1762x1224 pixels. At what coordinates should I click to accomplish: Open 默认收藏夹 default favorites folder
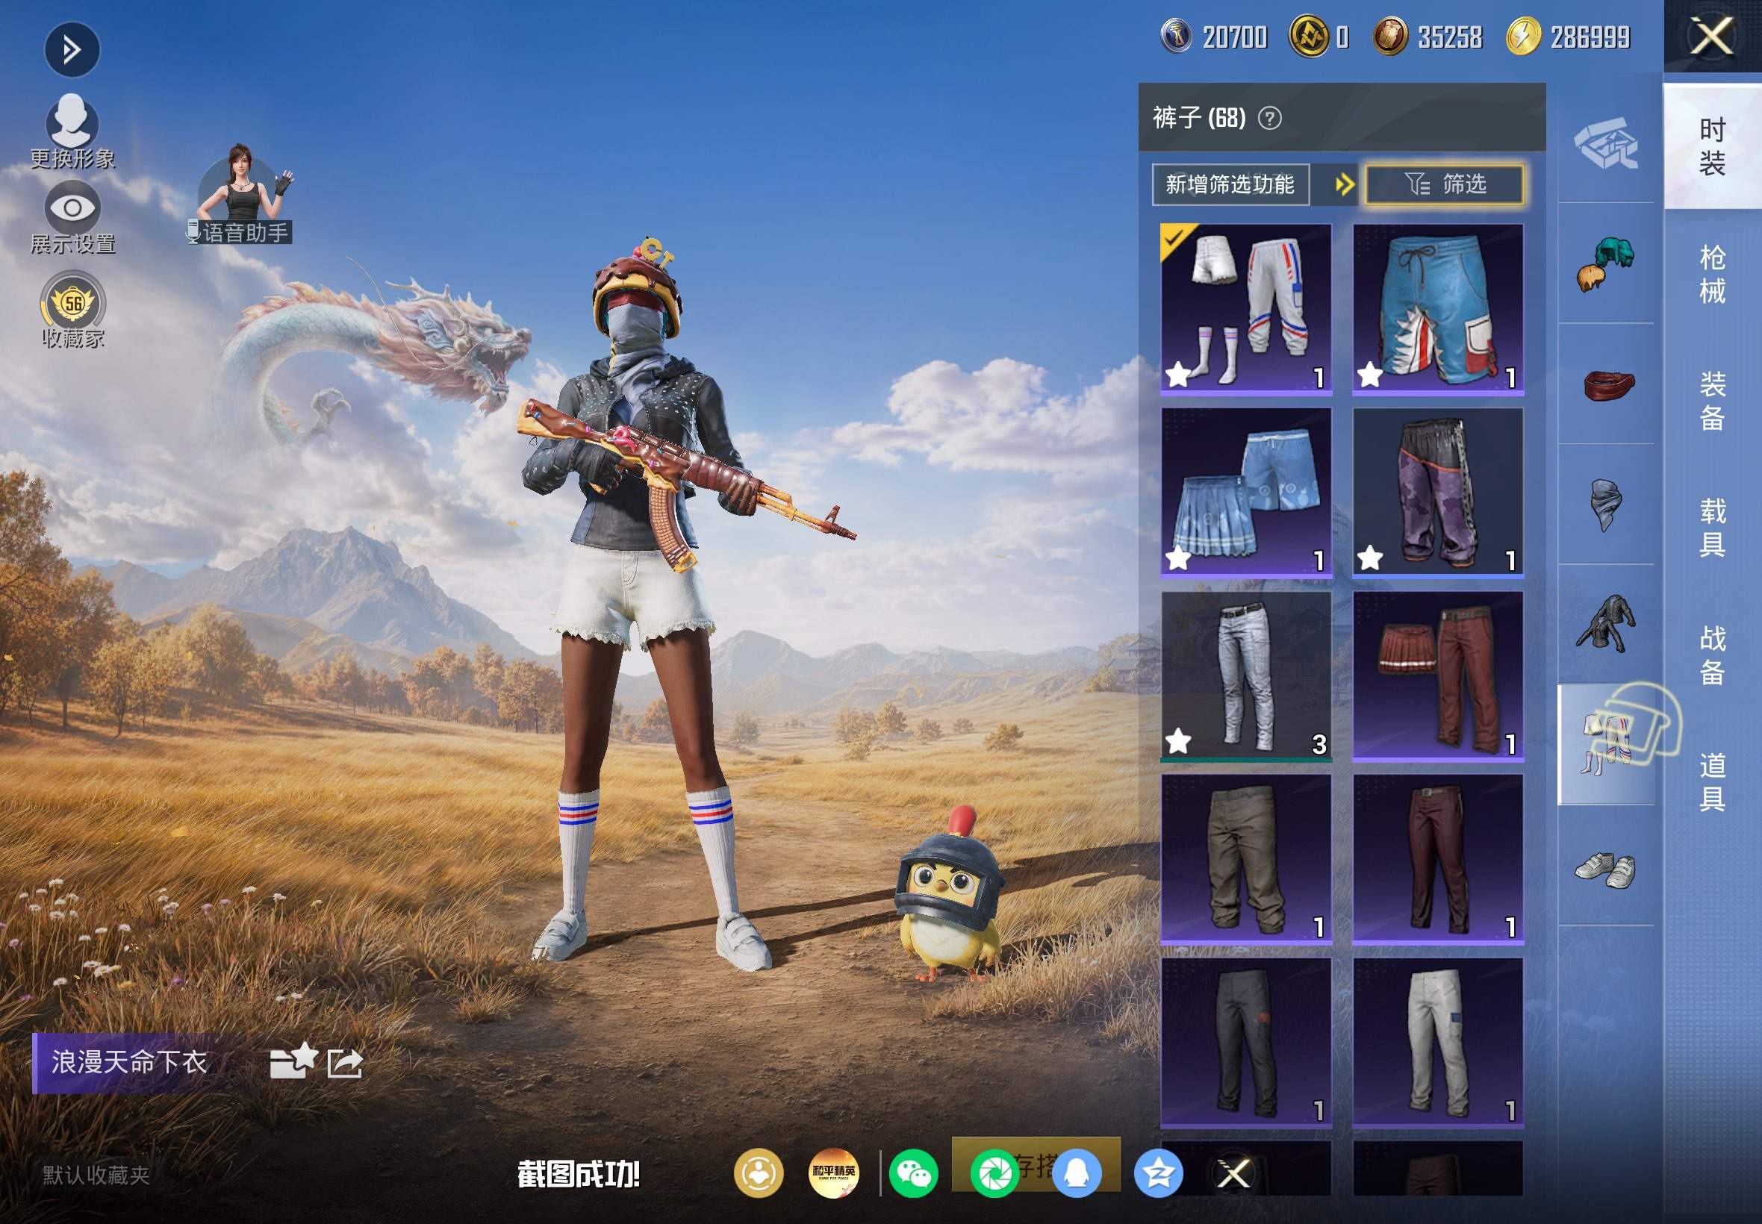96,1175
